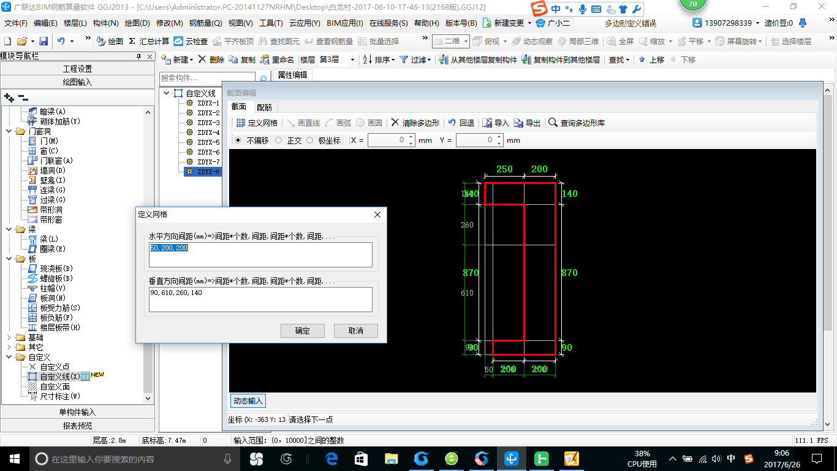
Task: Open the 帮助(H) menu
Action: coord(426,23)
